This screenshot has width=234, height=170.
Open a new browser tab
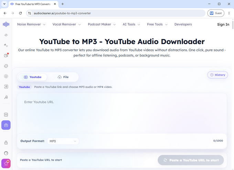coord(63,4)
